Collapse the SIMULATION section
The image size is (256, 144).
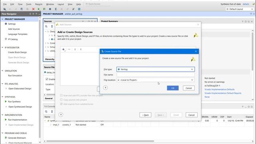[2, 71]
